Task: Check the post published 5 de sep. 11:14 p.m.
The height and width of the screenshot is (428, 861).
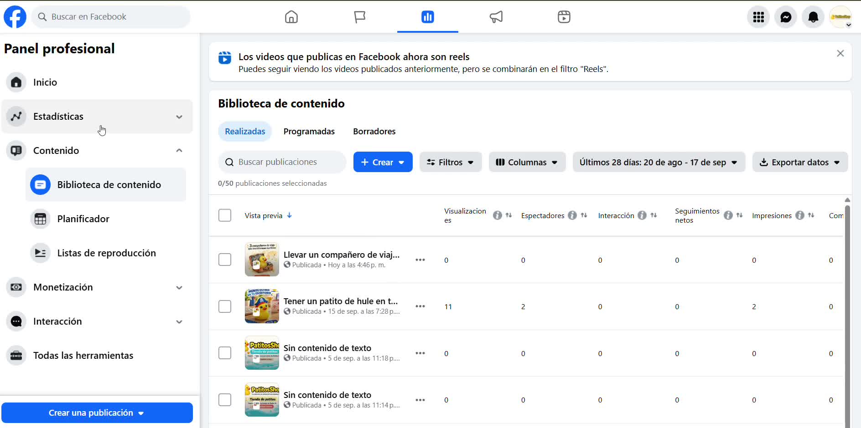Action: tap(225, 400)
